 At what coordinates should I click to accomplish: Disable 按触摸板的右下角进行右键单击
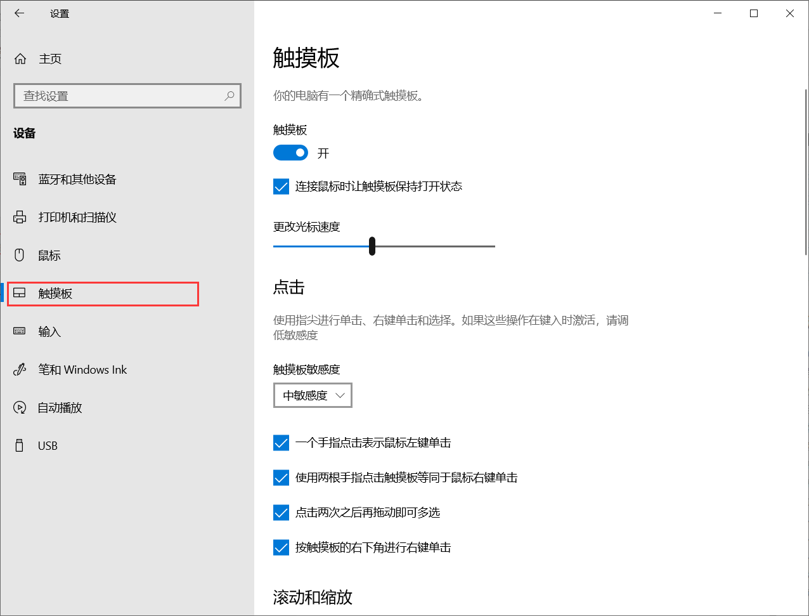[x=281, y=547]
